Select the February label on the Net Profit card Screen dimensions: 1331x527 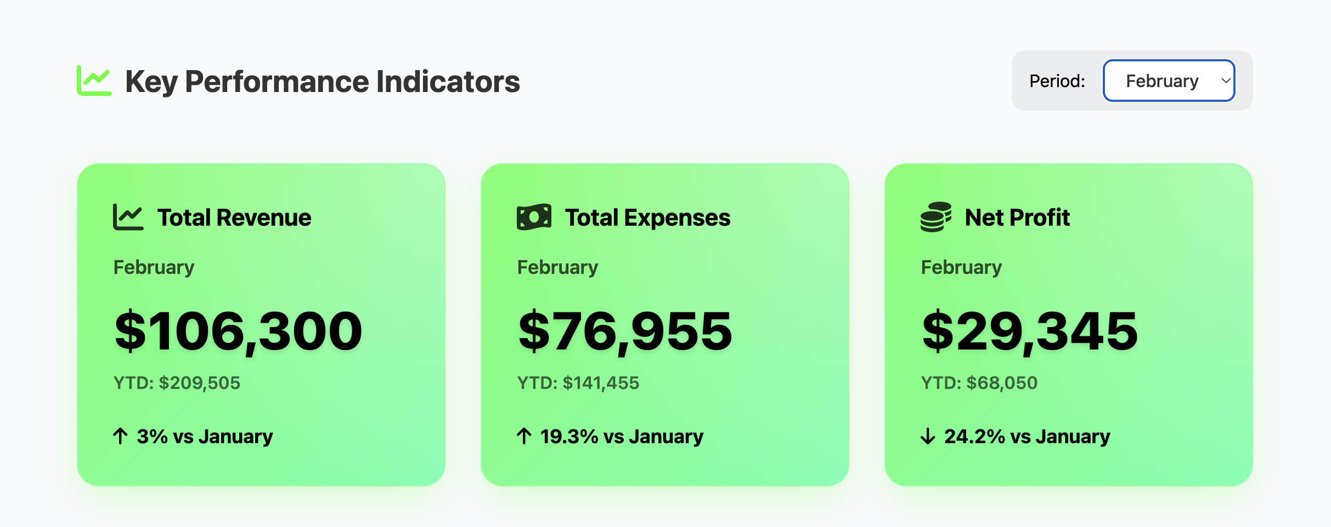click(x=961, y=267)
